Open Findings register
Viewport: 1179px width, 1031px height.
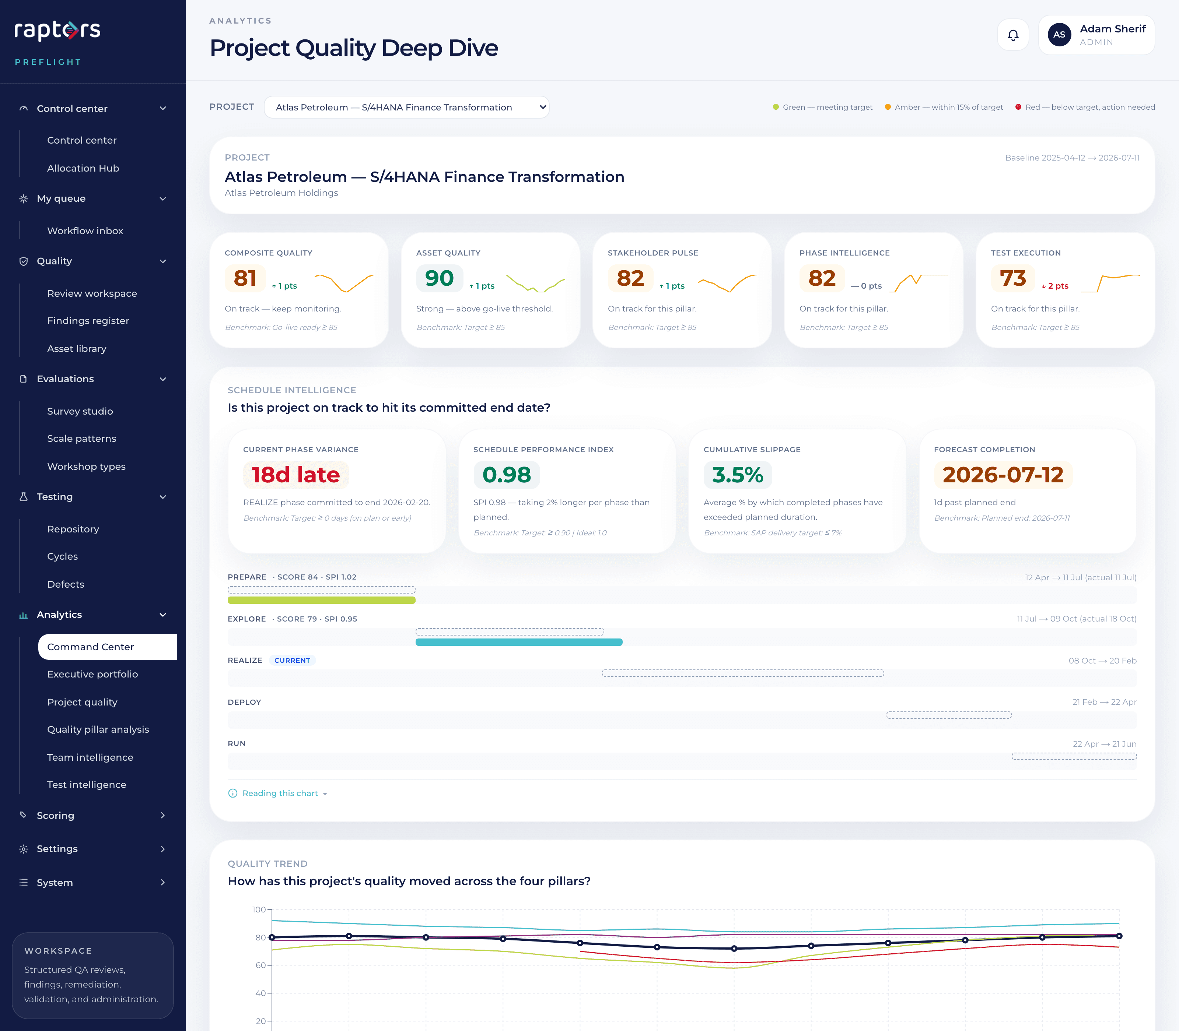[x=107, y=320]
